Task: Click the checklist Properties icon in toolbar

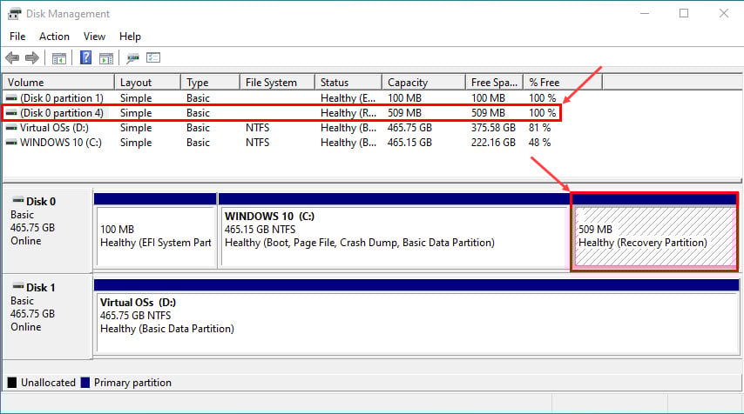Action: point(153,58)
